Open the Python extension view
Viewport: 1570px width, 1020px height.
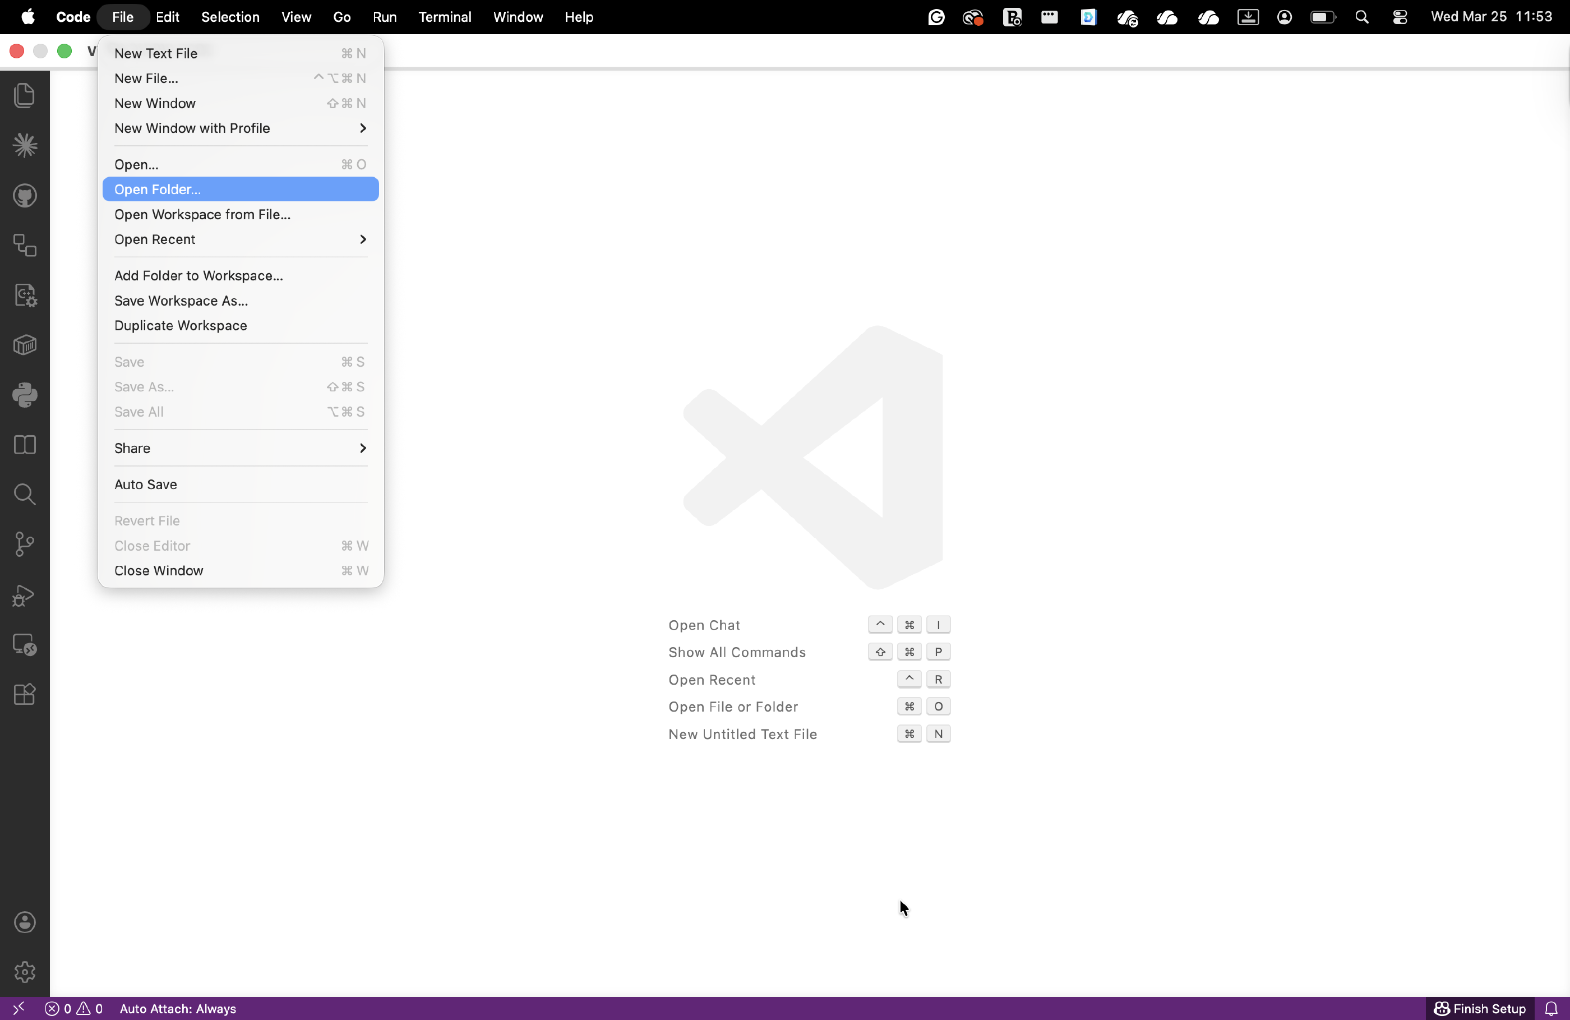click(25, 395)
